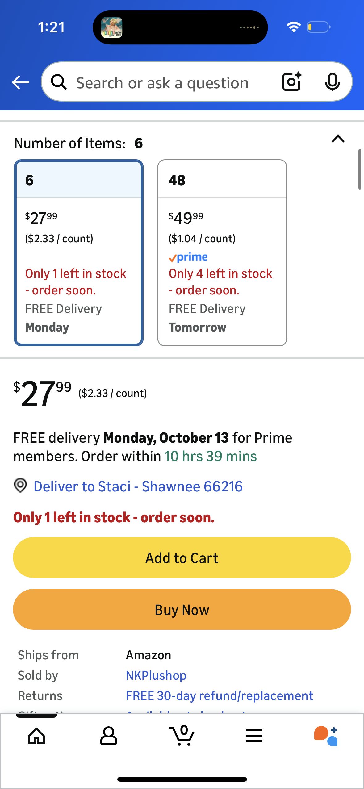This screenshot has width=364, height=789.
Task: Tap the back arrow icon
Action: 20,82
